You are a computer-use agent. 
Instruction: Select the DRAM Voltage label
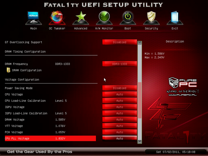[15, 120]
